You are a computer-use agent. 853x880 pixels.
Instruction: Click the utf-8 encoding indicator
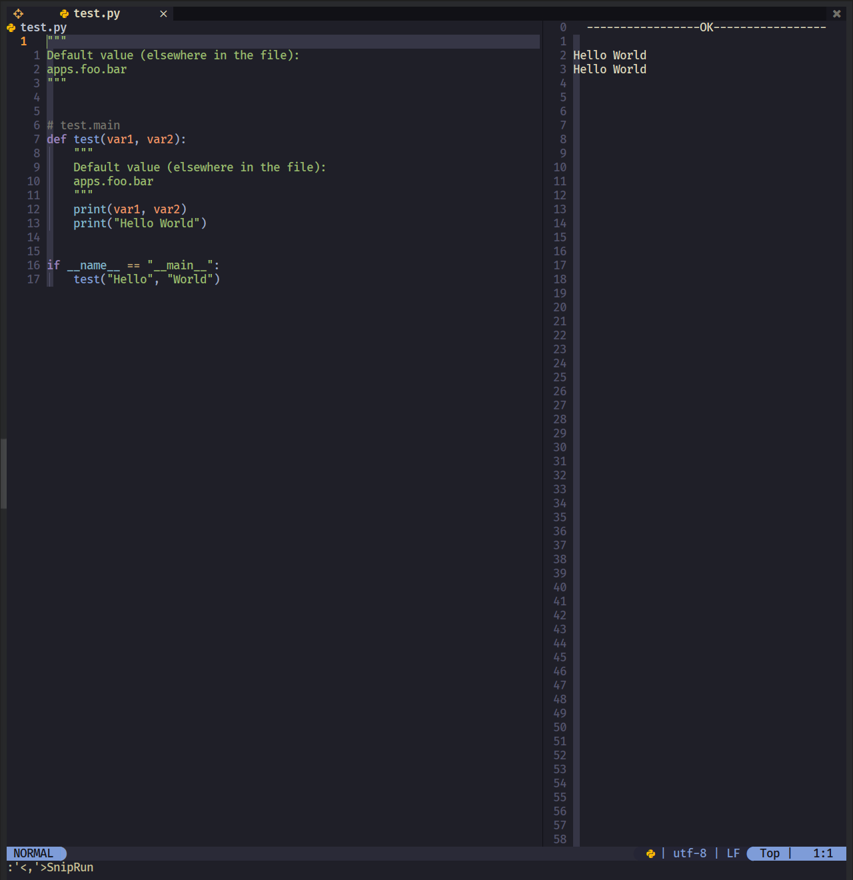tap(690, 853)
